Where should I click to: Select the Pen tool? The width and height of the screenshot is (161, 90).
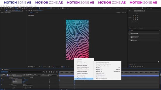click(18, 8)
